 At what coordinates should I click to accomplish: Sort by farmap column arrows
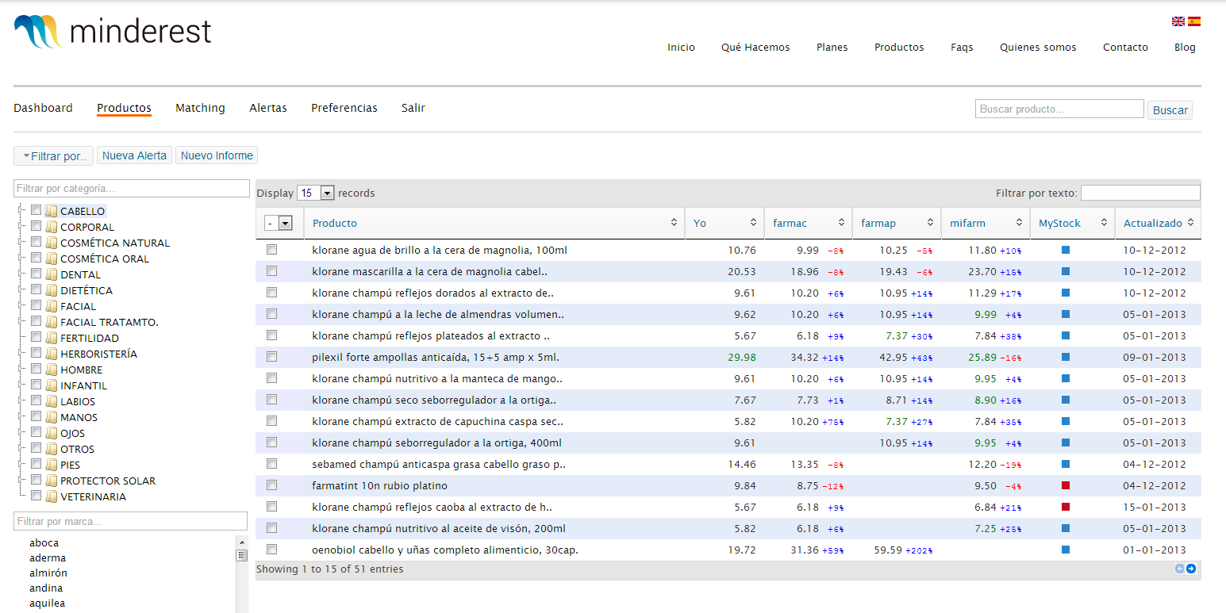coord(929,223)
